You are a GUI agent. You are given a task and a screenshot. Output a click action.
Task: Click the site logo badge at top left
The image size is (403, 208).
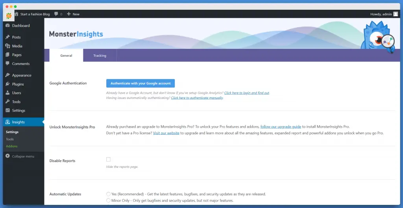(9, 16)
